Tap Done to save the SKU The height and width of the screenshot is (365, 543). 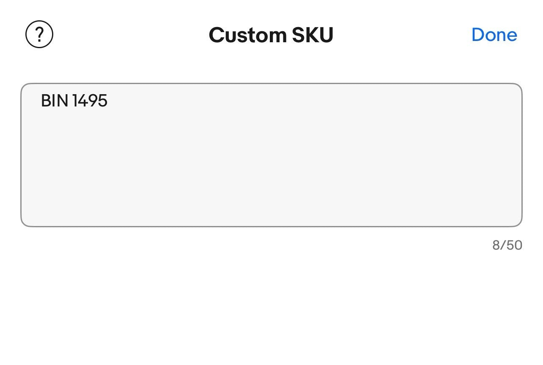494,35
